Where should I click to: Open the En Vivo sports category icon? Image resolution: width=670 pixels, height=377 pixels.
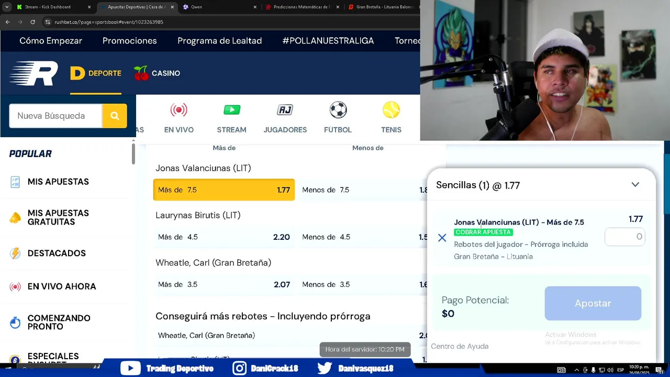pyautogui.click(x=178, y=118)
